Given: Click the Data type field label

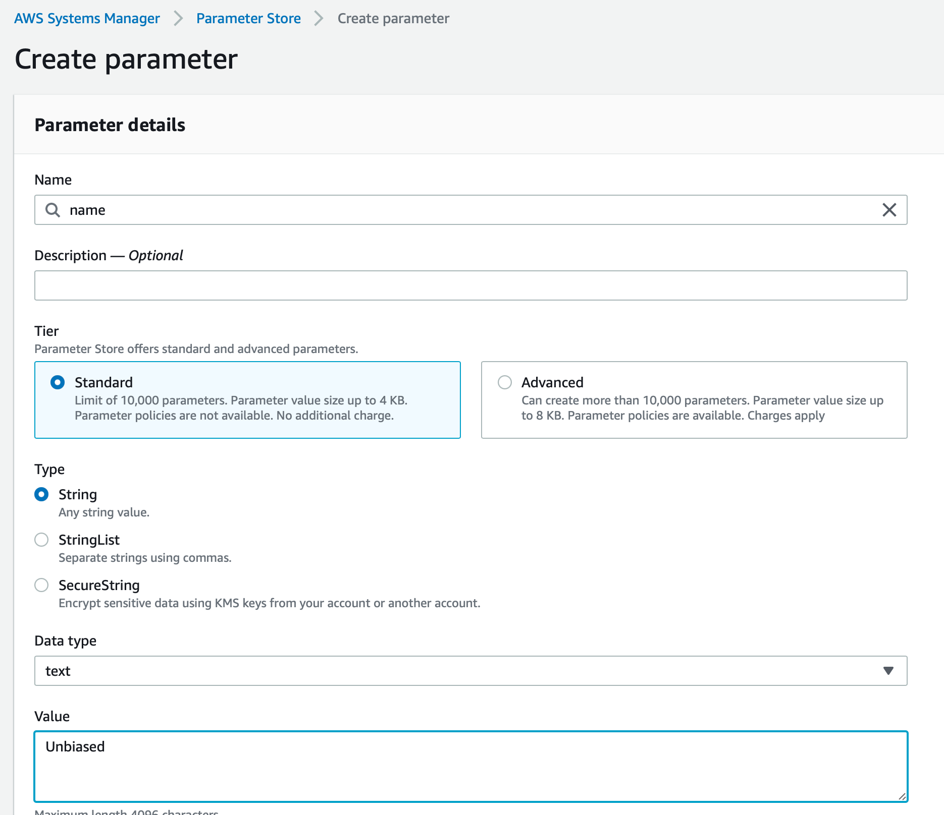Looking at the screenshot, I should 65,641.
